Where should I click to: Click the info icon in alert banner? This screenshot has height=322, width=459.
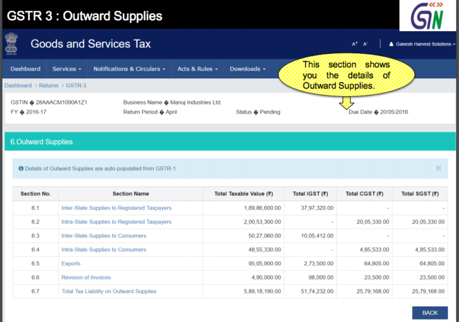(x=21, y=168)
